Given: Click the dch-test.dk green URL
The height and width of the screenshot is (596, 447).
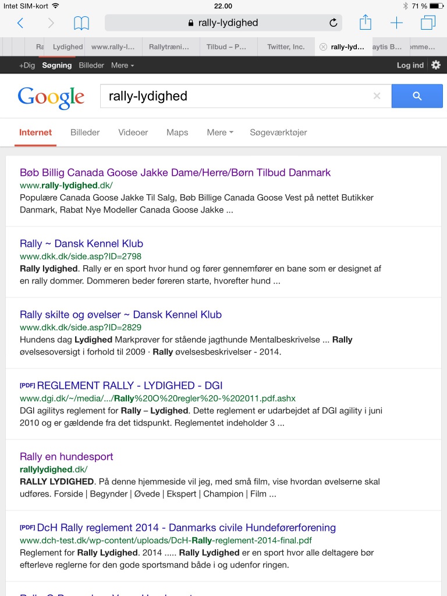Looking at the screenshot, I should (166, 541).
